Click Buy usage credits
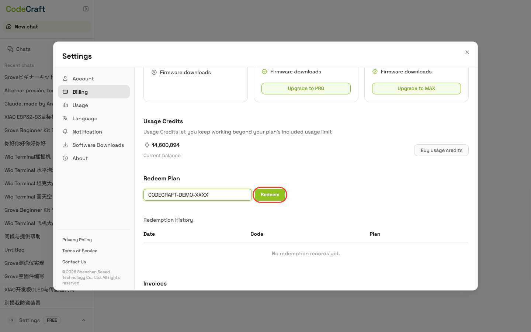 click(441, 150)
